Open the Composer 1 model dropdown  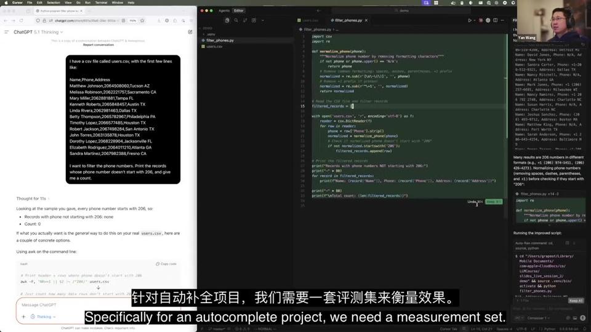point(538,318)
